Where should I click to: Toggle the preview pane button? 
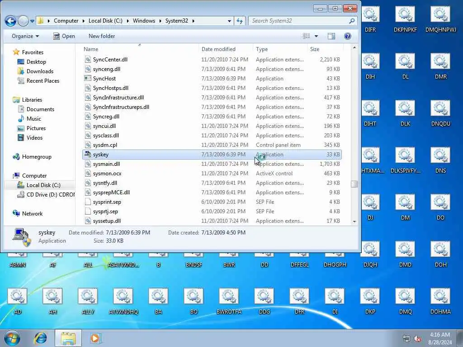331,36
